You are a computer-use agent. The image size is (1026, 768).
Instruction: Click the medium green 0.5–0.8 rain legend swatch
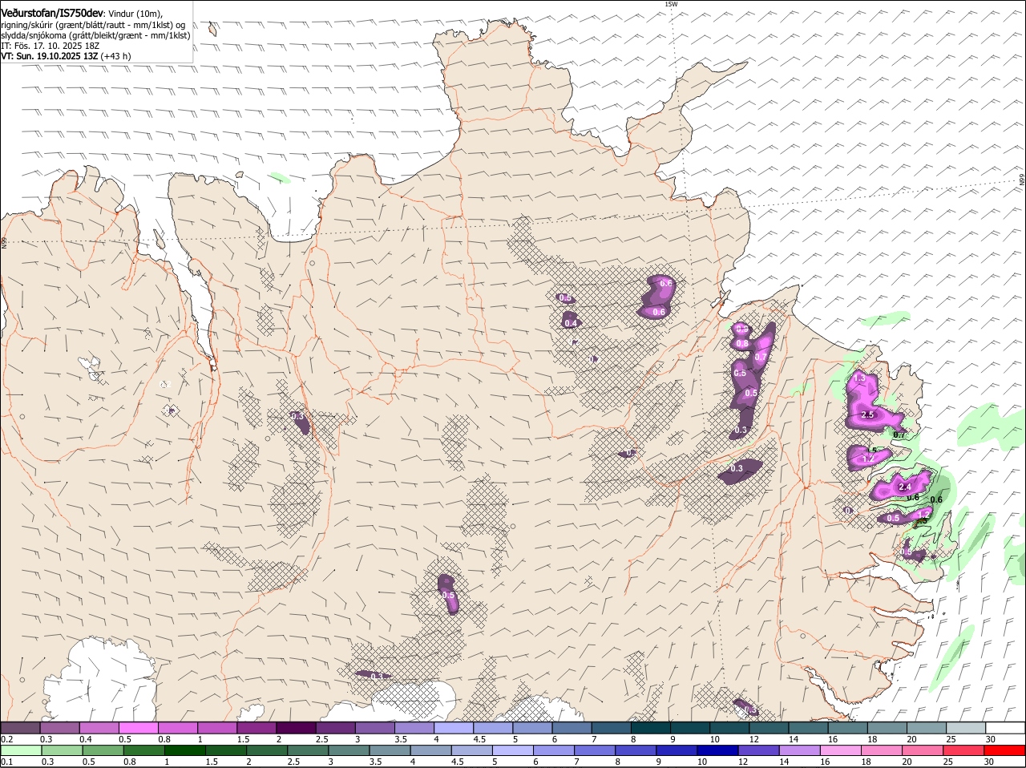(x=103, y=750)
